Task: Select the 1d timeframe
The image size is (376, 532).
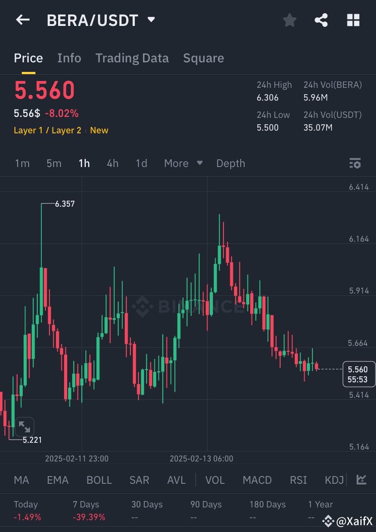Action: (x=142, y=163)
